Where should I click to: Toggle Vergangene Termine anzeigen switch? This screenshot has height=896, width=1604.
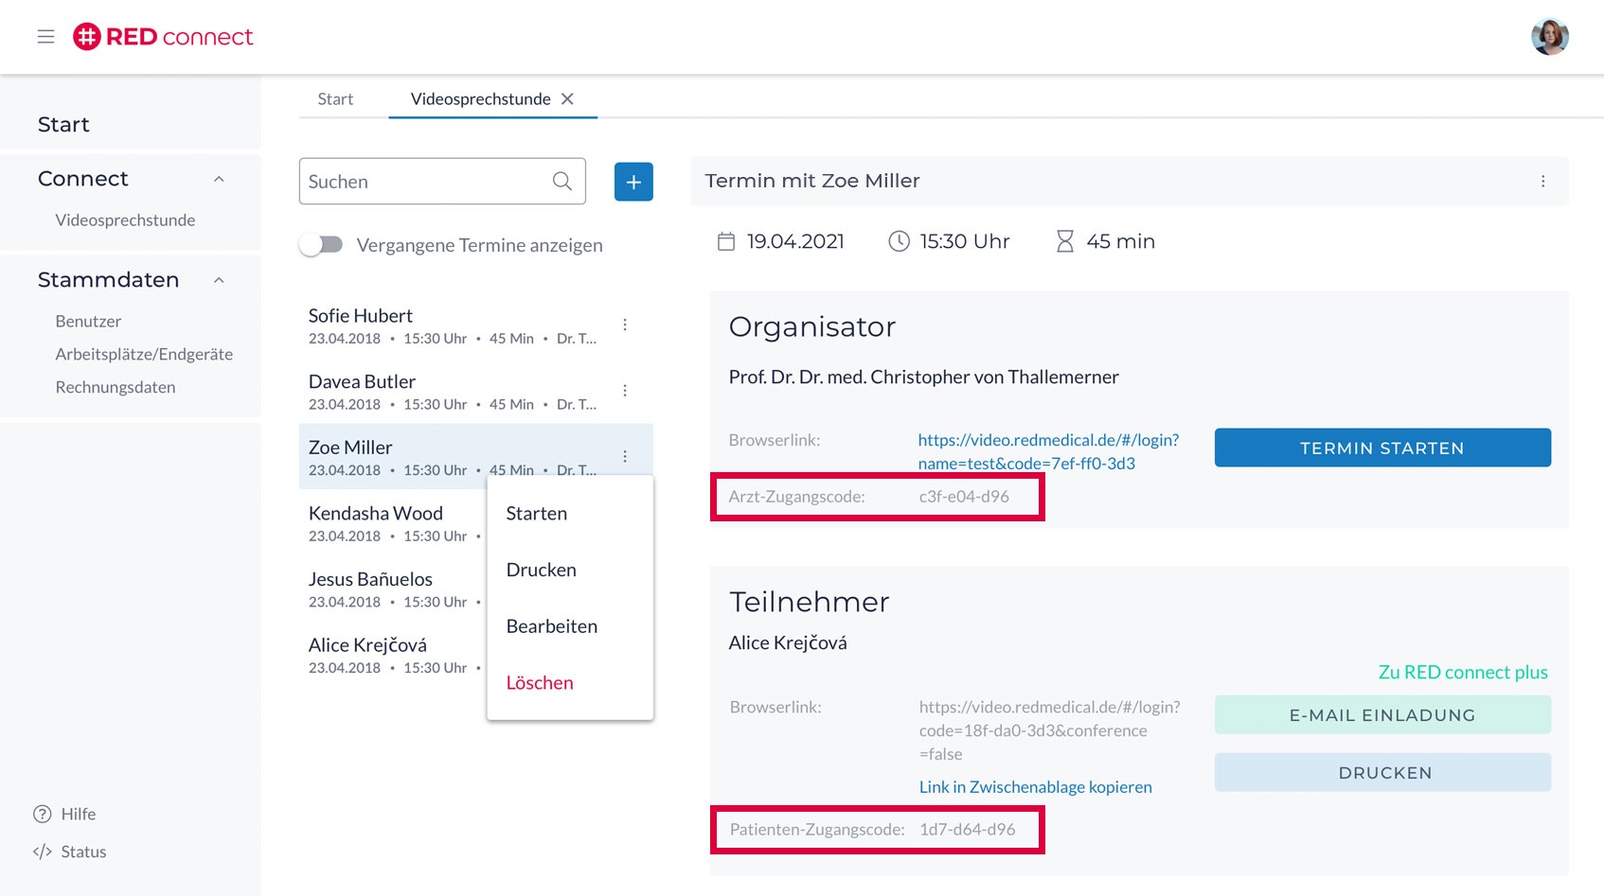[322, 245]
